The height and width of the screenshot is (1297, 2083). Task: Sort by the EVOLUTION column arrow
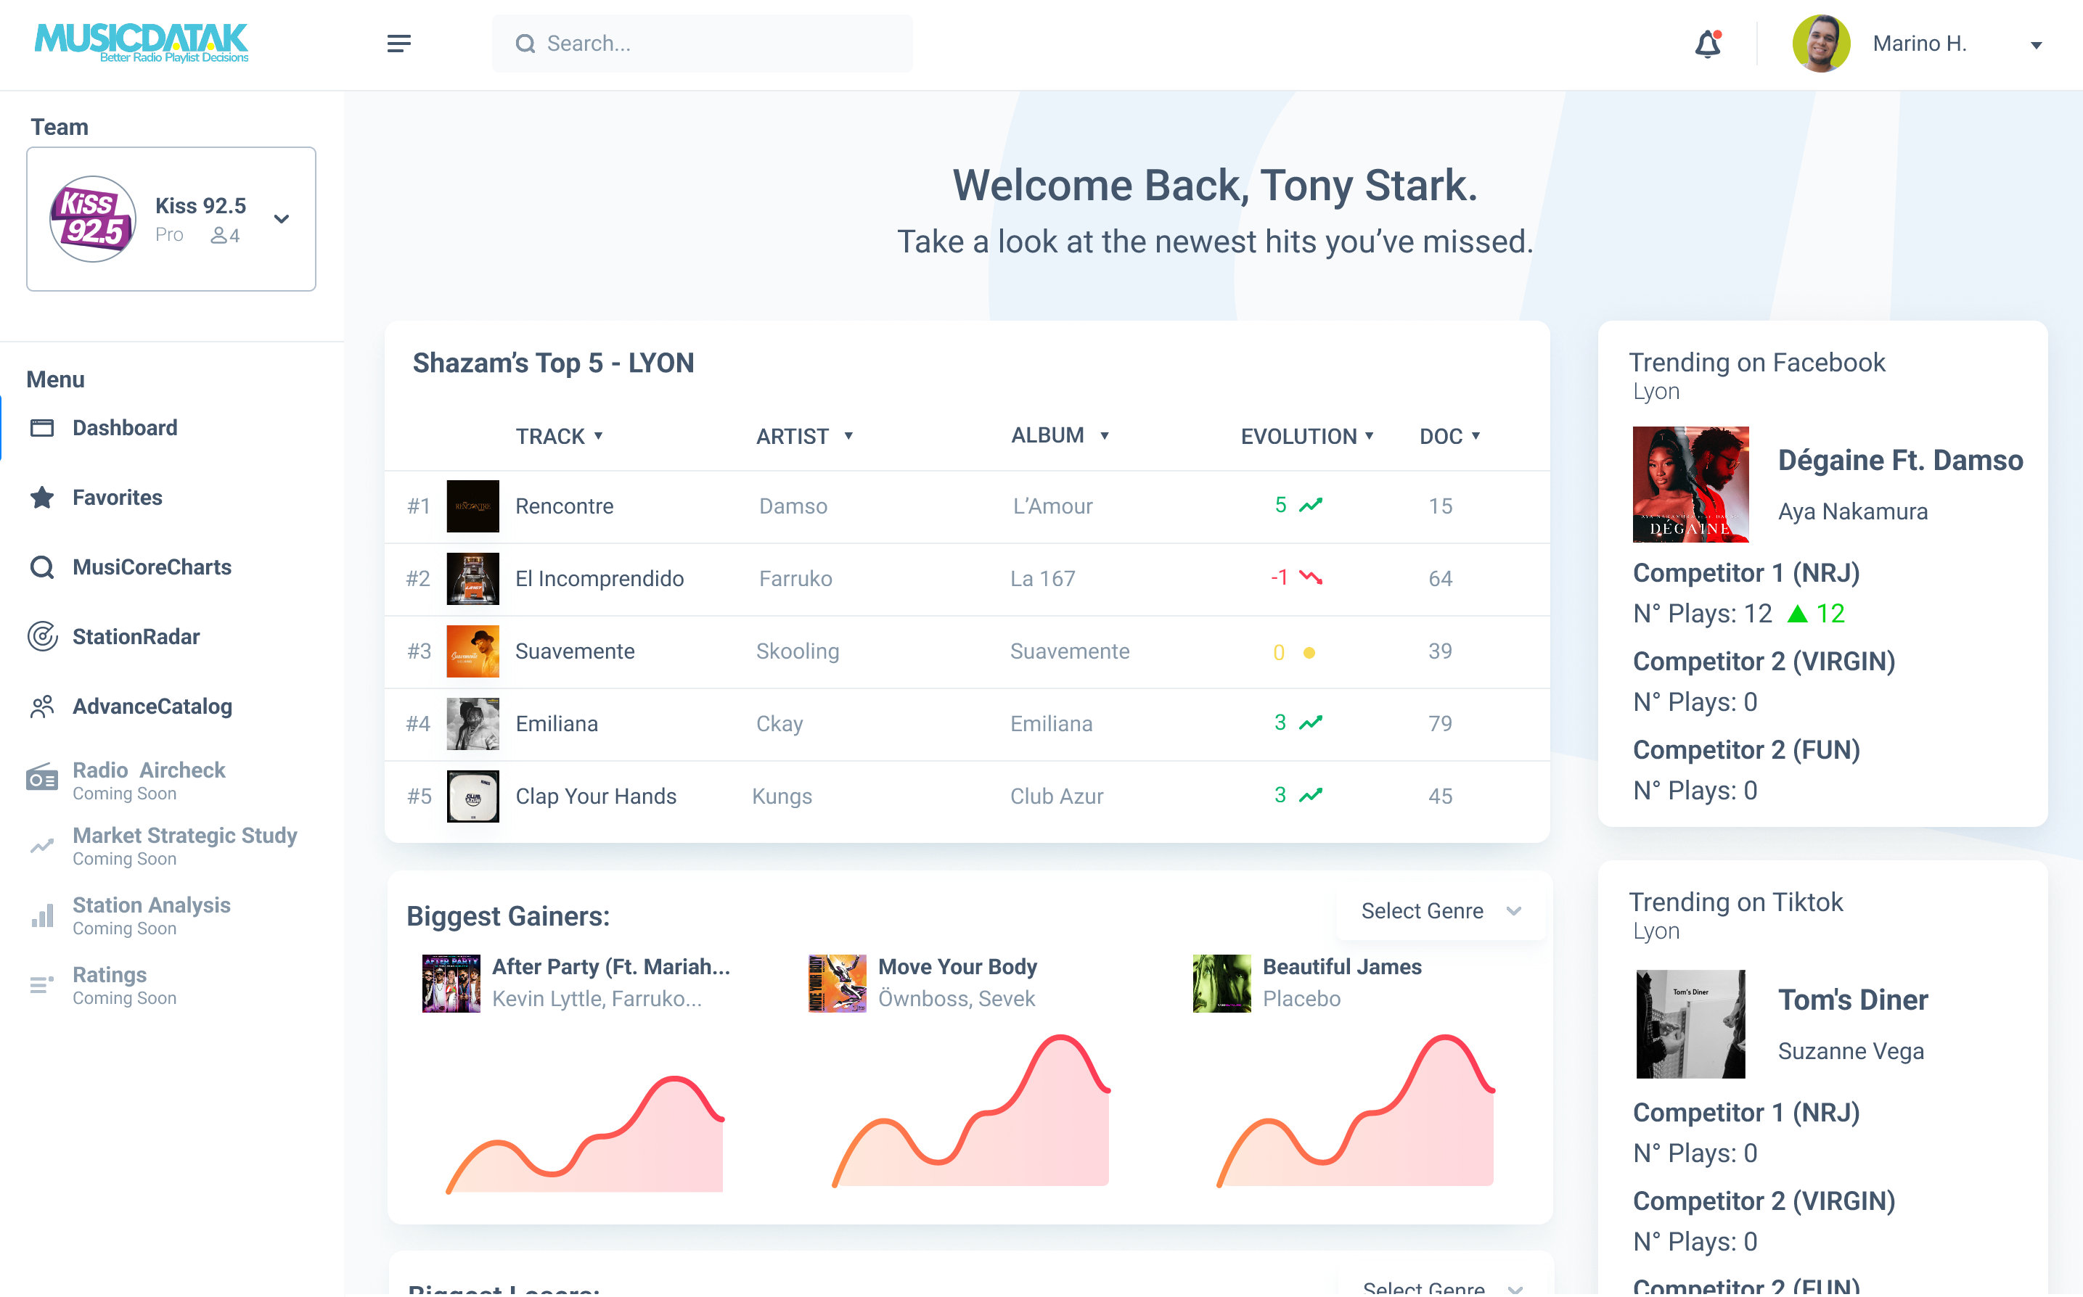click(1370, 436)
